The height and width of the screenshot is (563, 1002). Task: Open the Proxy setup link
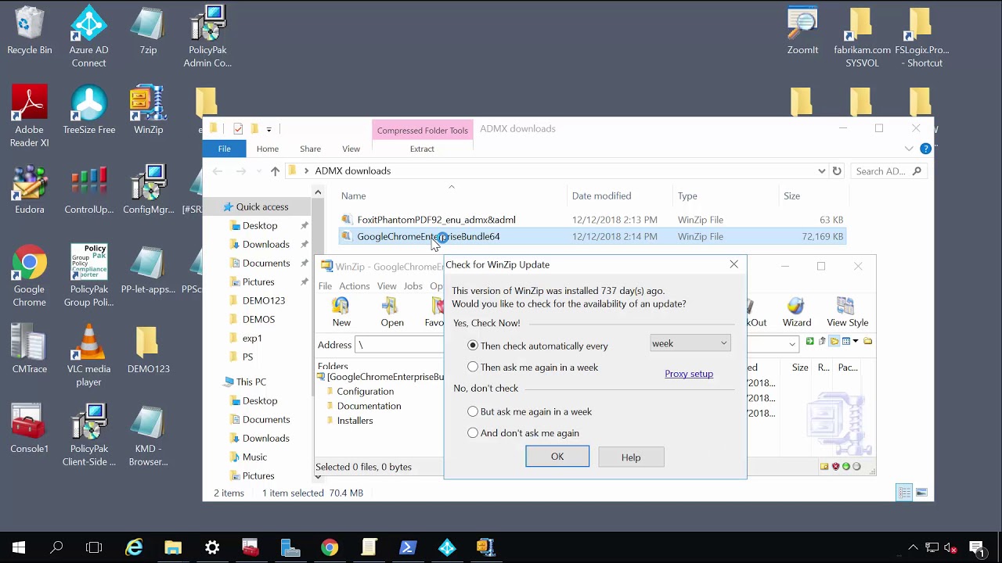689,374
